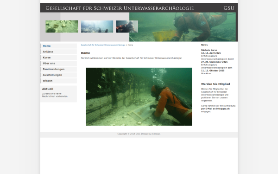Click the d-design link in footer
The image size is (278, 174).
tap(156, 134)
